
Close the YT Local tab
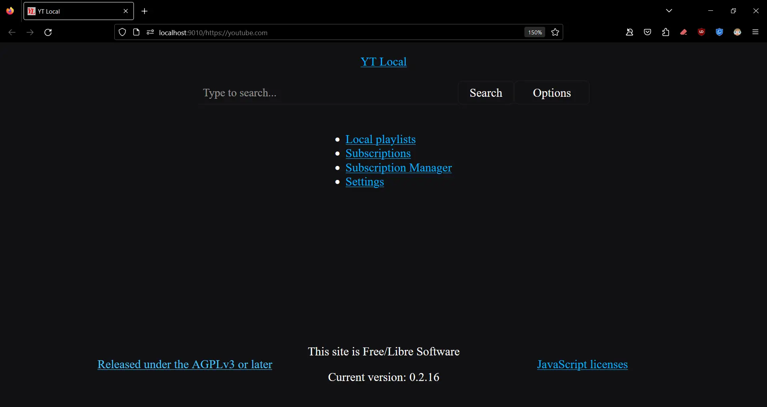tap(126, 11)
